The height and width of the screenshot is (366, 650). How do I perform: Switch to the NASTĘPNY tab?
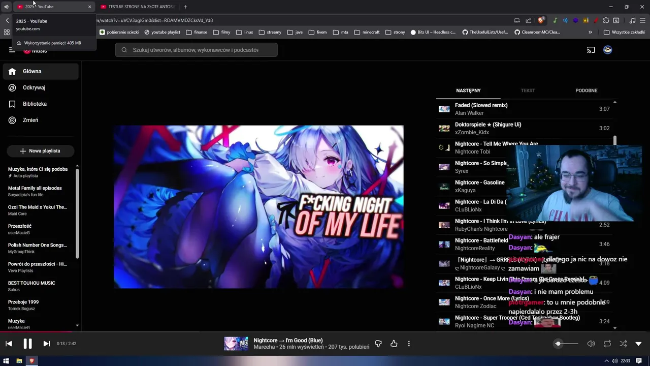click(468, 90)
